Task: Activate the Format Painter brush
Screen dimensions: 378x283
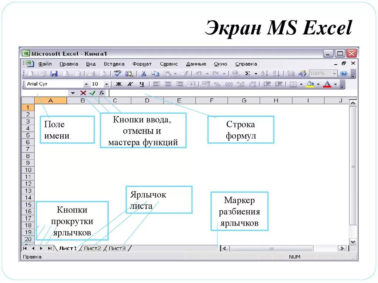Action: pyautogui.click(x=185, y=73)
